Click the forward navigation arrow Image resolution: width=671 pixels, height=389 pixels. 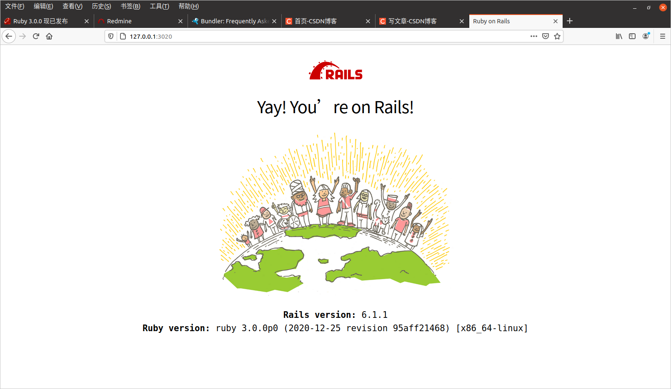click(x=22, y=36)
